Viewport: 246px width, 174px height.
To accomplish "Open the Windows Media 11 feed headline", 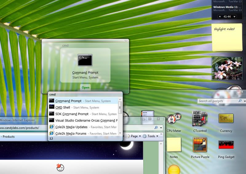I will [227, 7].
